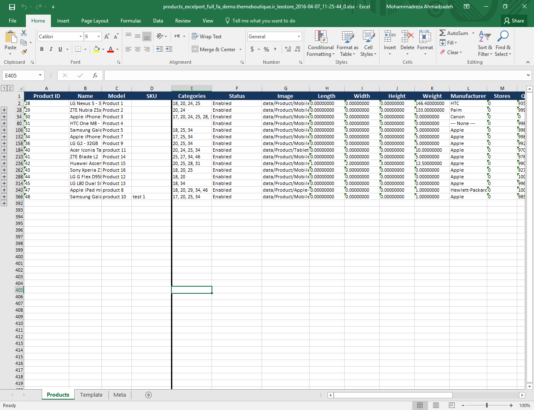Click the Insert cells icon
Image resolution: width=534 pixels, height=410 pixels.
390,37
